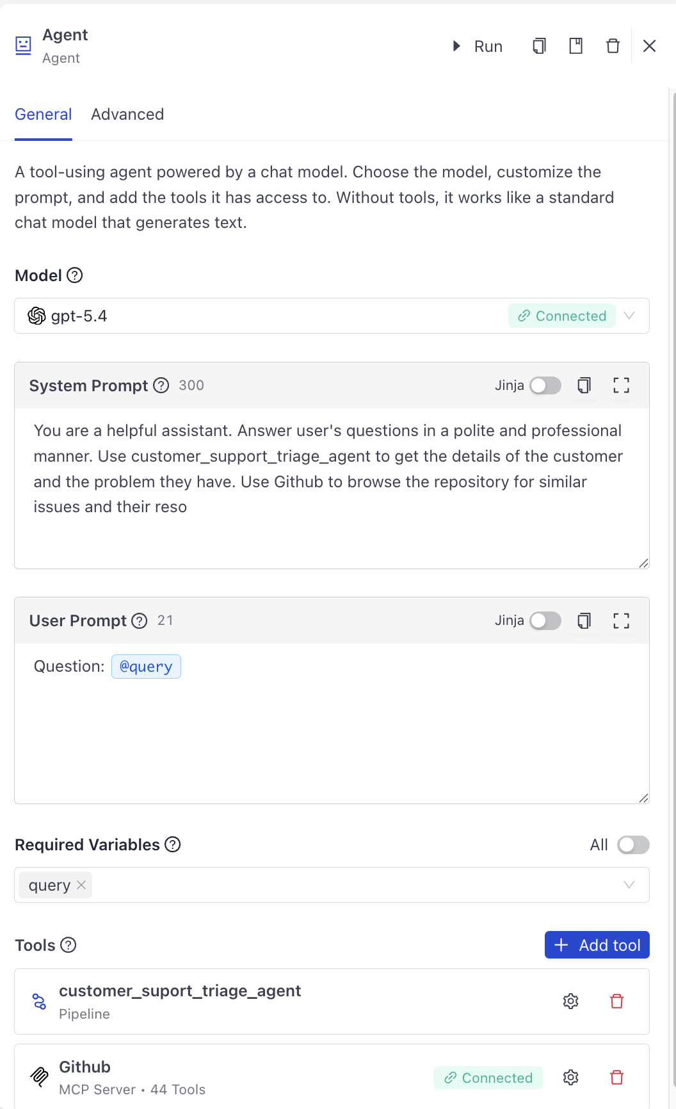The image size is (676, 1109).
Task: Select the General tab
Action: click(43, 114)
